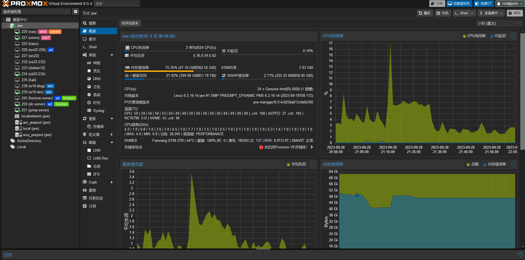Open the 搜索 menu item
The image size is (525, 260).
(x=99, y=23)
